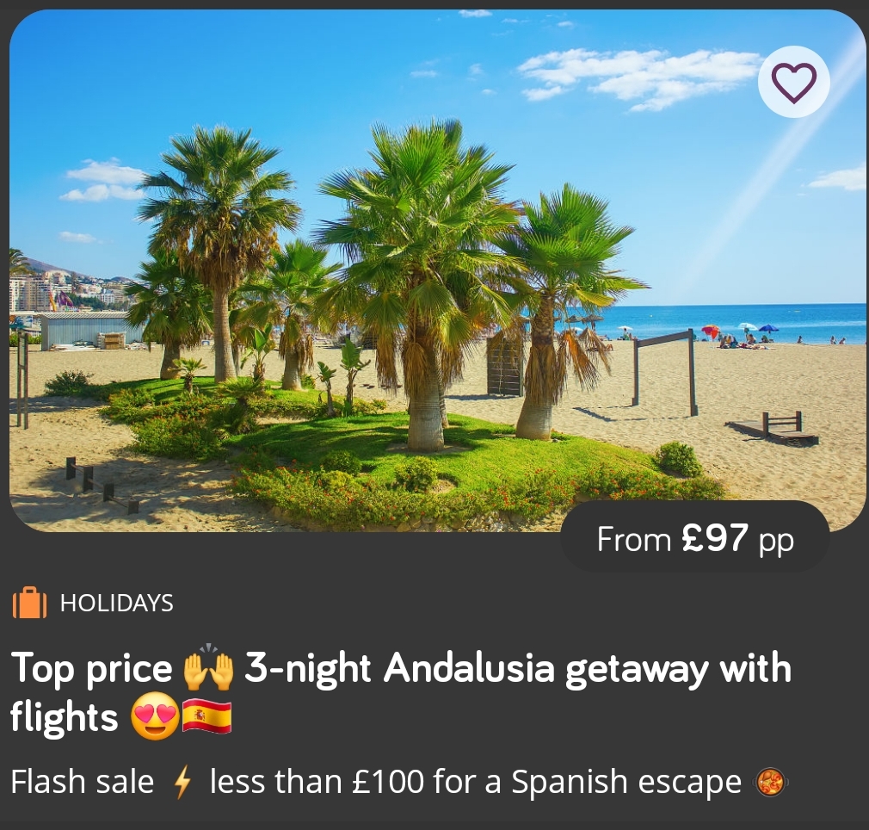Click 'less than £100 for a Spanish escape'
This screenshot has height=830, width=869.
point(476,782)
